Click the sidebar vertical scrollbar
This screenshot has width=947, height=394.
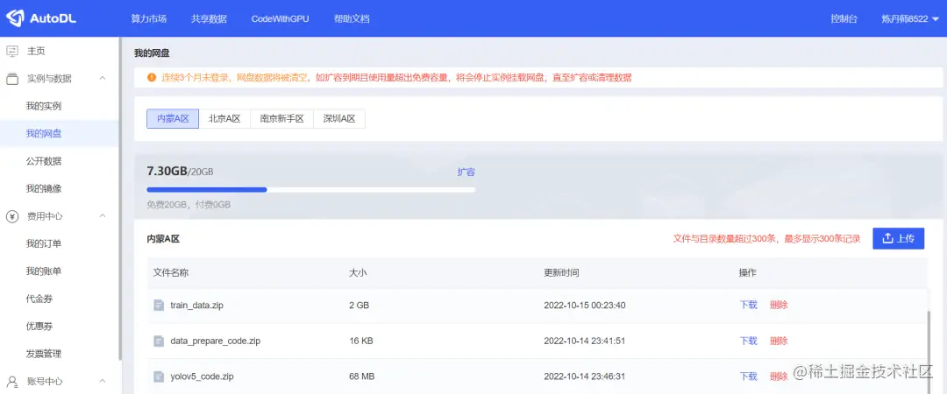pos(120,199)
